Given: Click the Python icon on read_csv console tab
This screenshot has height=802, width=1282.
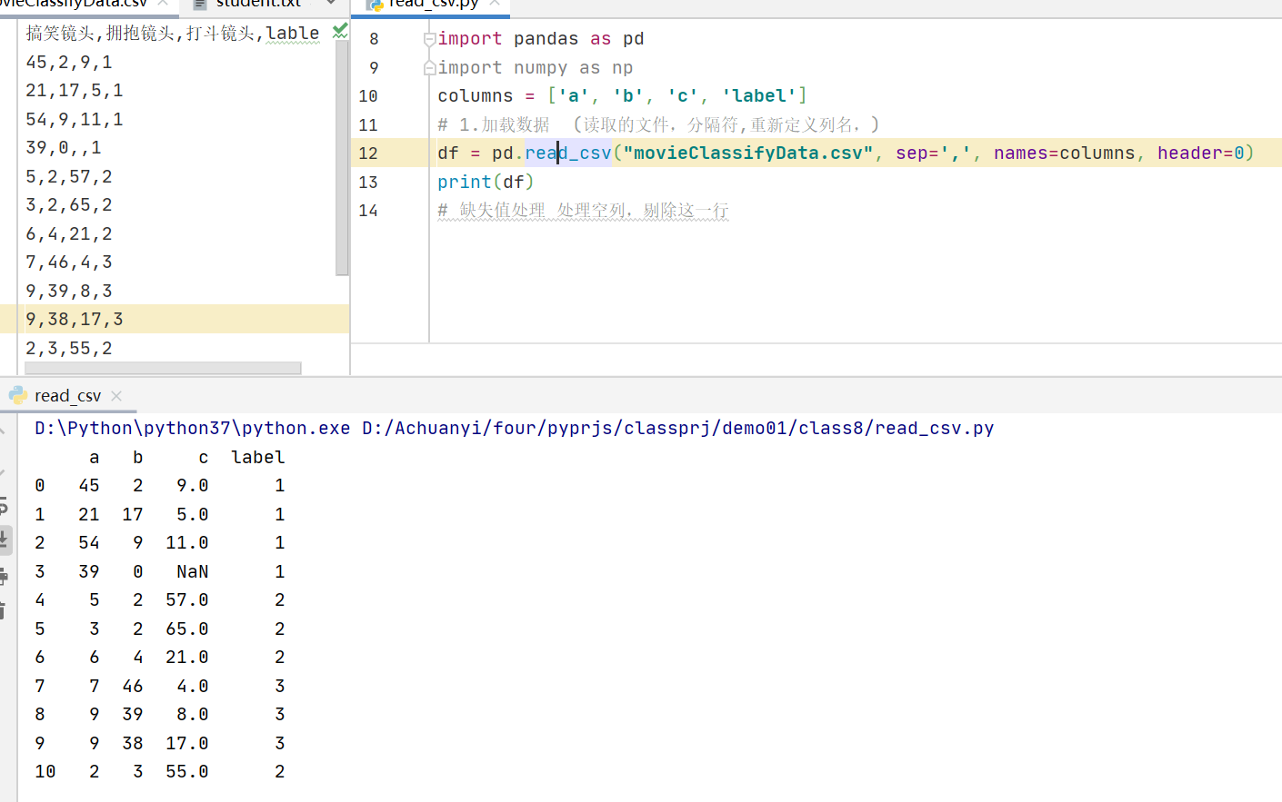Looking at the screenshot, I should click(16, 396).
